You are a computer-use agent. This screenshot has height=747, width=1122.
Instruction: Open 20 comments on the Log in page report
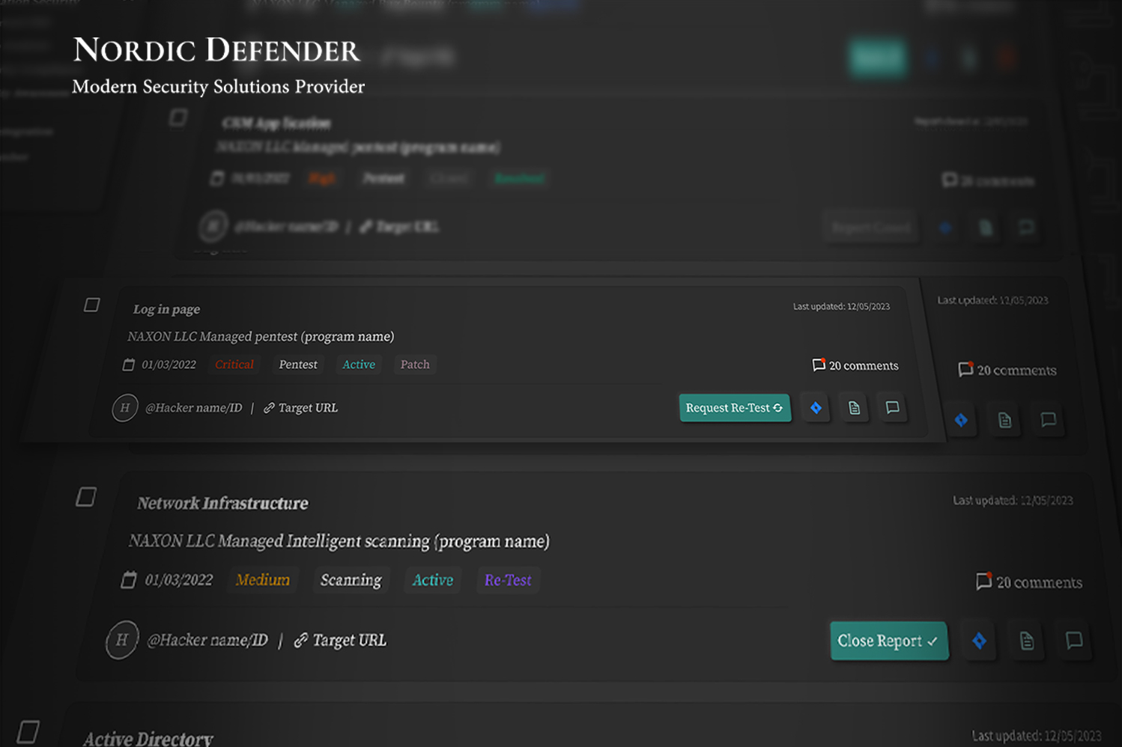(x=854, y=365)
